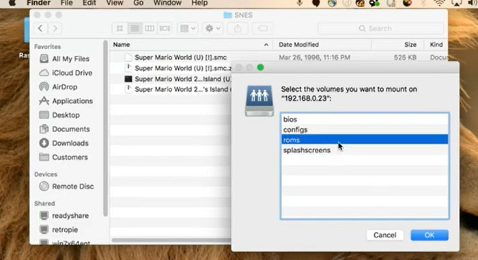Go forward in Finder window
478x260 pixels.
coord(55,29)
